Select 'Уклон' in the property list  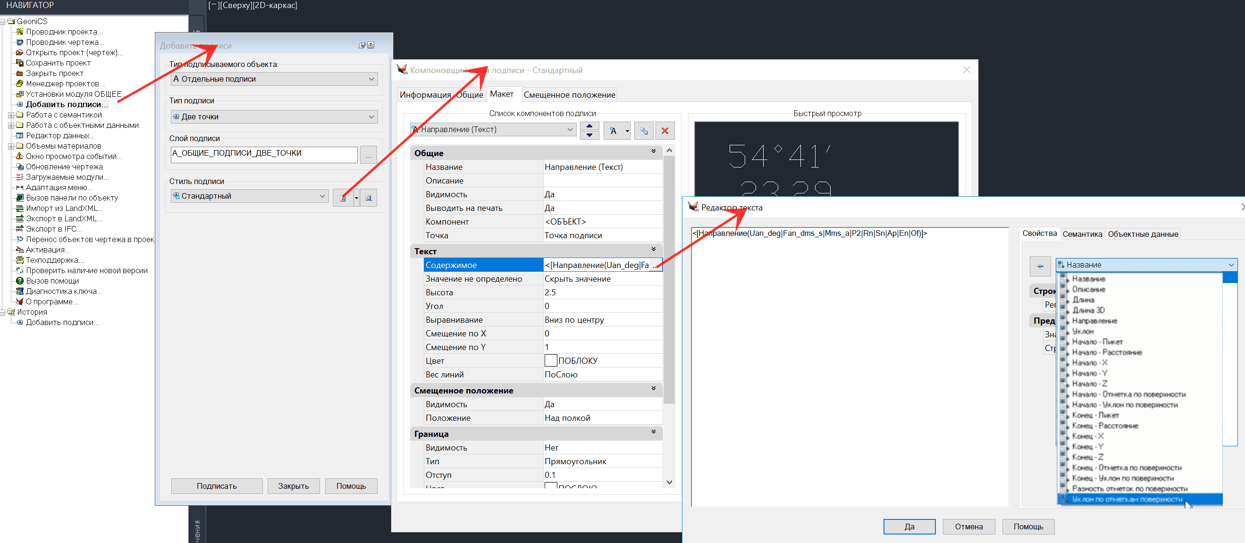(1083, 331)
